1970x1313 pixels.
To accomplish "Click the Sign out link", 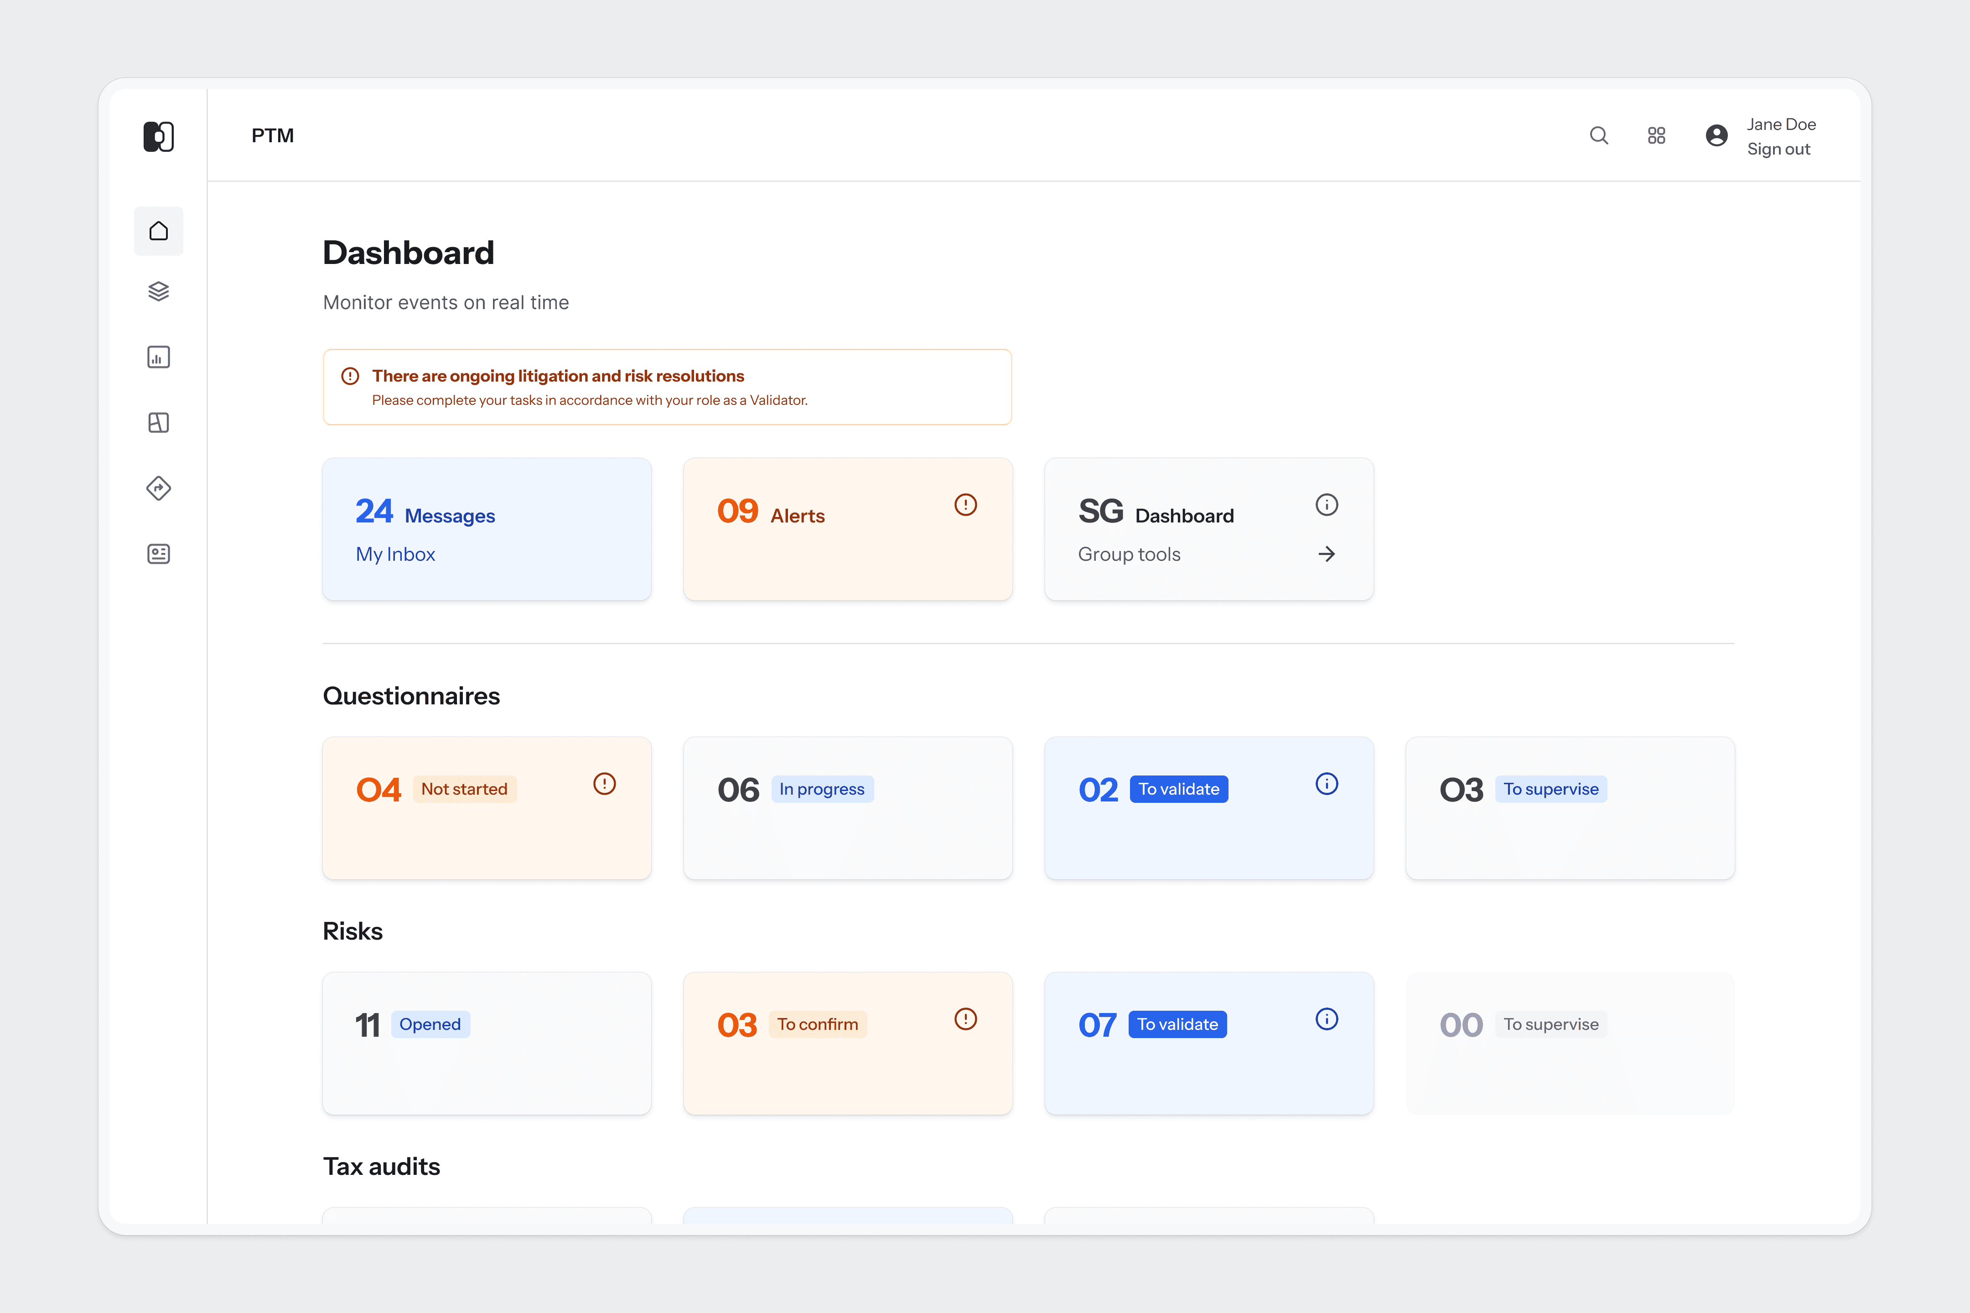I will [x=1778, y=149].
